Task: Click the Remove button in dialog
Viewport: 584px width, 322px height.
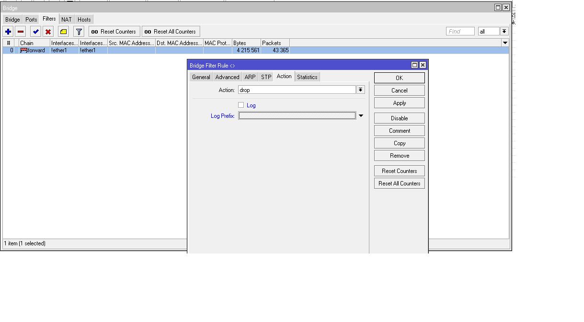Action: pyautogui.click(x=399, y=156)
